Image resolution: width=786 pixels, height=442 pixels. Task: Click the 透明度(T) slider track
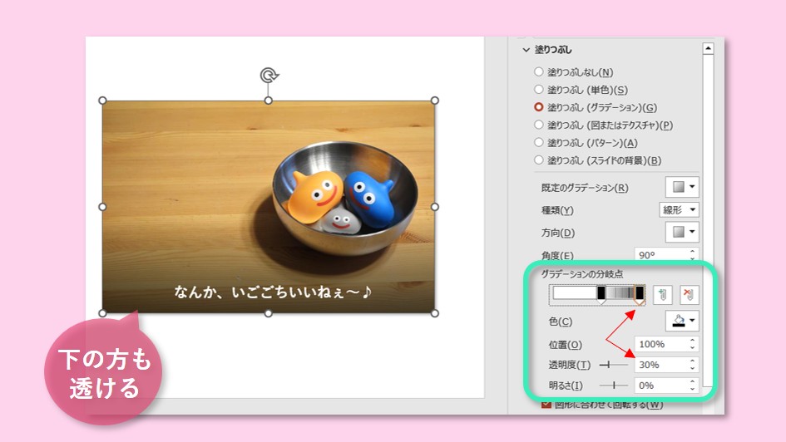(614, 365)
